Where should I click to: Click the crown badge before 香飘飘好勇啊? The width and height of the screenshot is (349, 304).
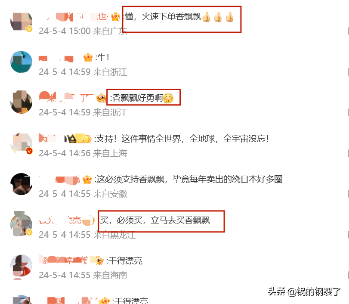[101, 98]
